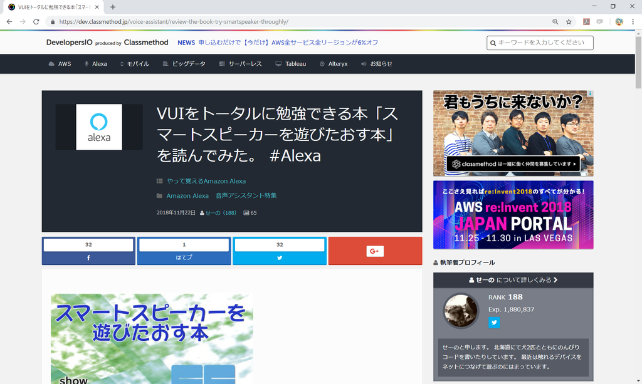Open the ビッグデータ navigation menu item
The height and width of the screenshot is (384, 642).
[x=184, y=64]
